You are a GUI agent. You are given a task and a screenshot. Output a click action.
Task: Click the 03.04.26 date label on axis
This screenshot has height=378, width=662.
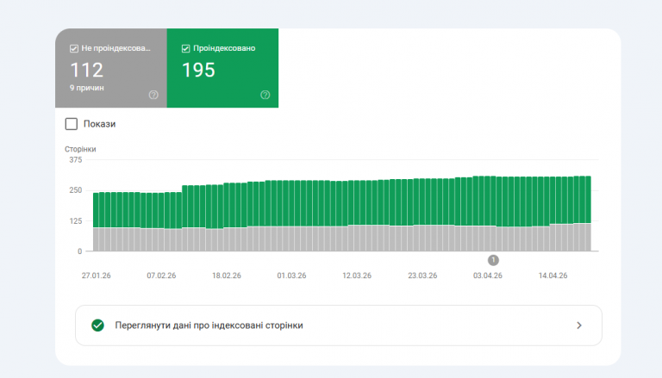[488, 276]
